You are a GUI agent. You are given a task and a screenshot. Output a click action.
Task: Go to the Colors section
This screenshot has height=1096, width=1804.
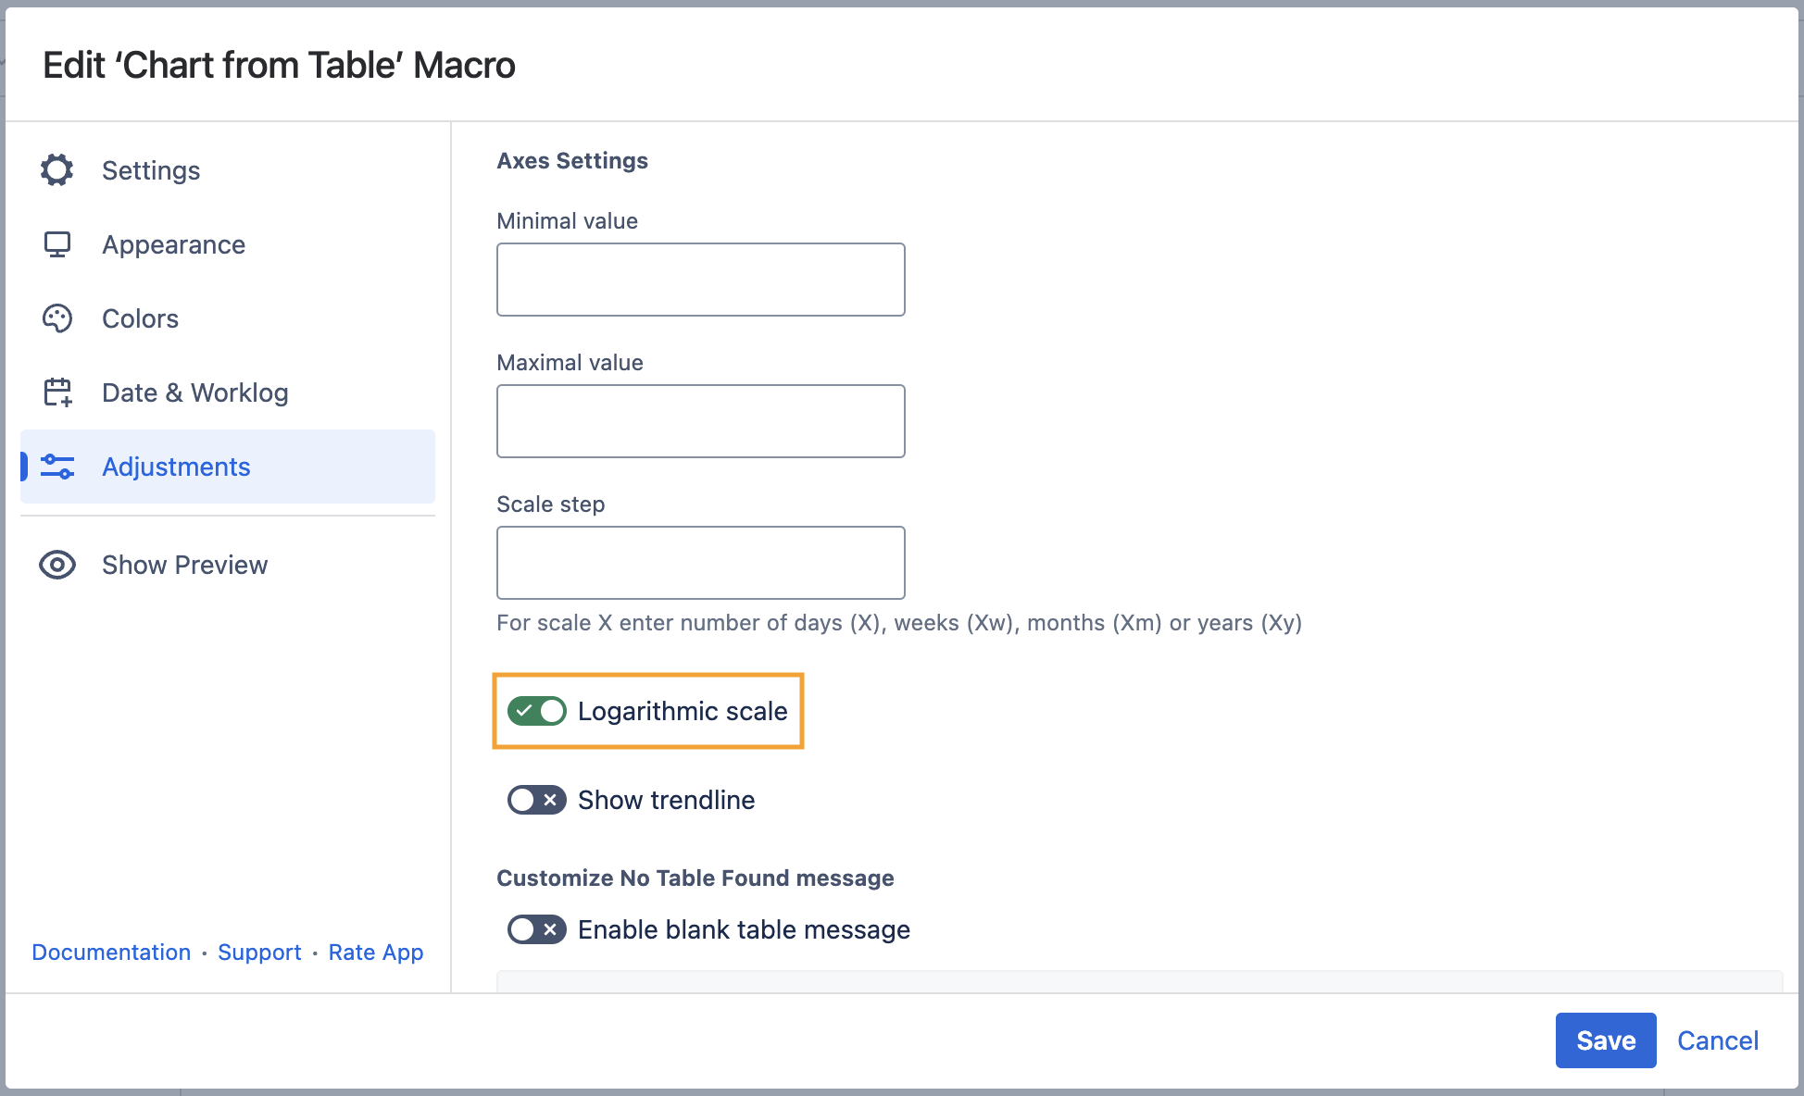[141, 318]
